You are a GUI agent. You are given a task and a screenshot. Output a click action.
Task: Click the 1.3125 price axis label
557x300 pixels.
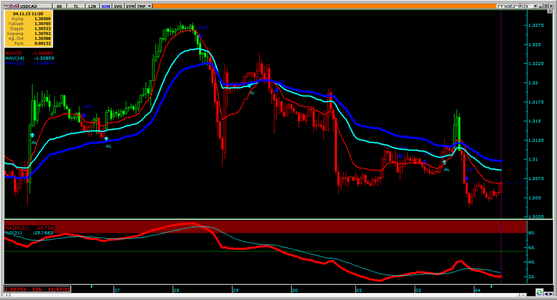click(537, 140)
